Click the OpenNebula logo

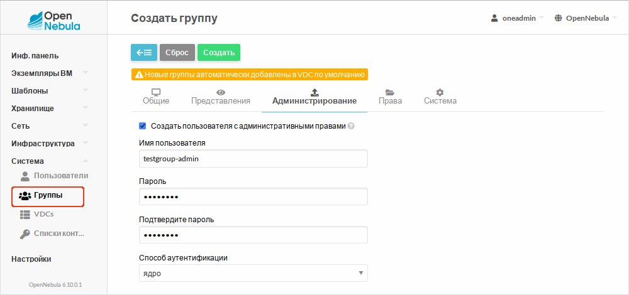point(53,20)
